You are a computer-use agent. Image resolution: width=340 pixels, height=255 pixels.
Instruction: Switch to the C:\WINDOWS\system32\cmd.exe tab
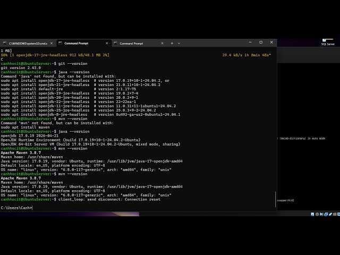pos(28,44)
